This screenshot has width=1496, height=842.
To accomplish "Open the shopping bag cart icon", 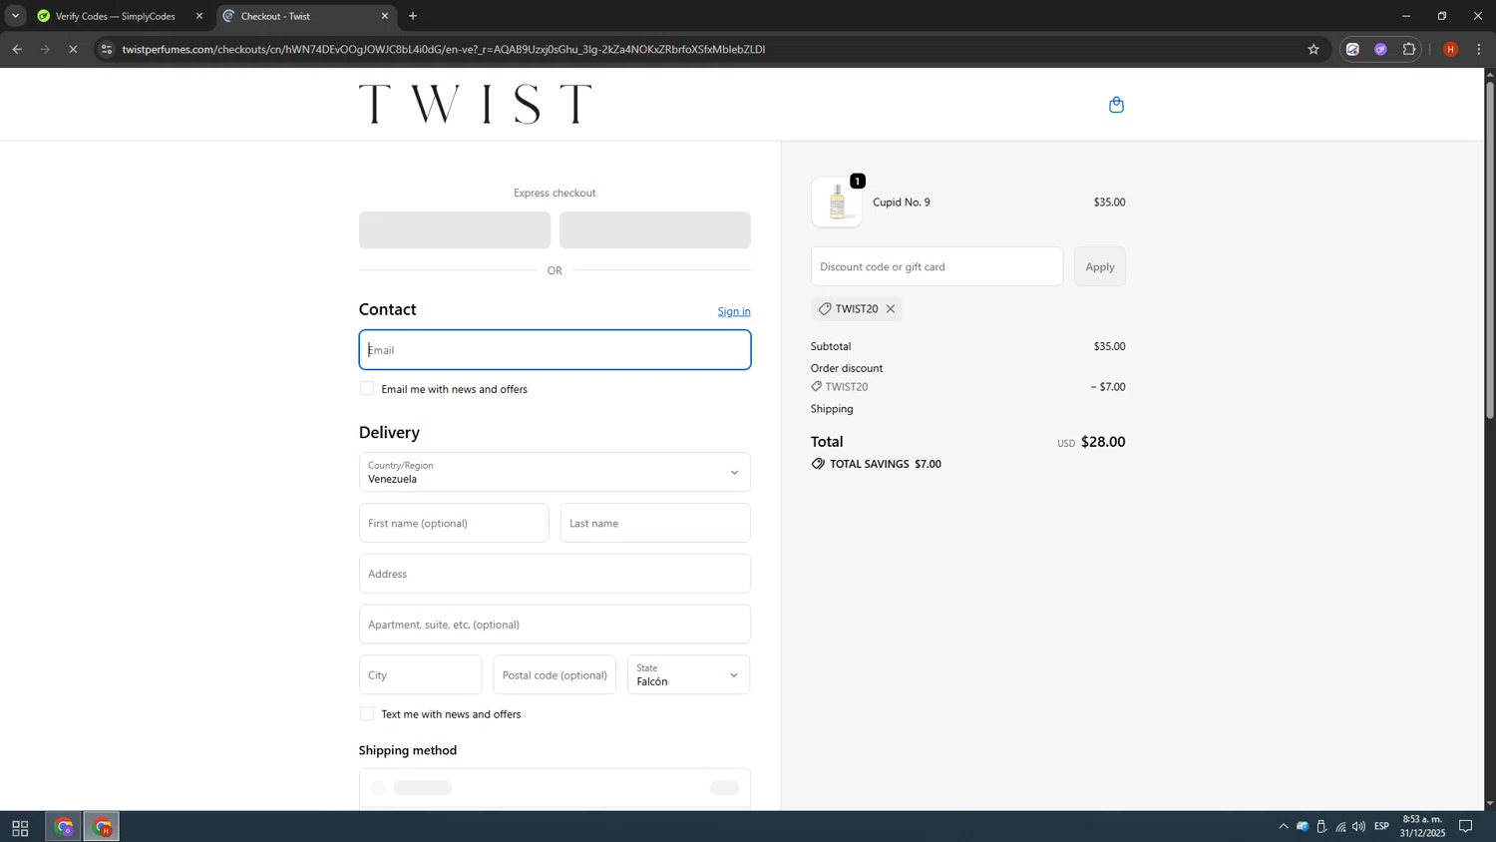I will [x=1116, y=105].
